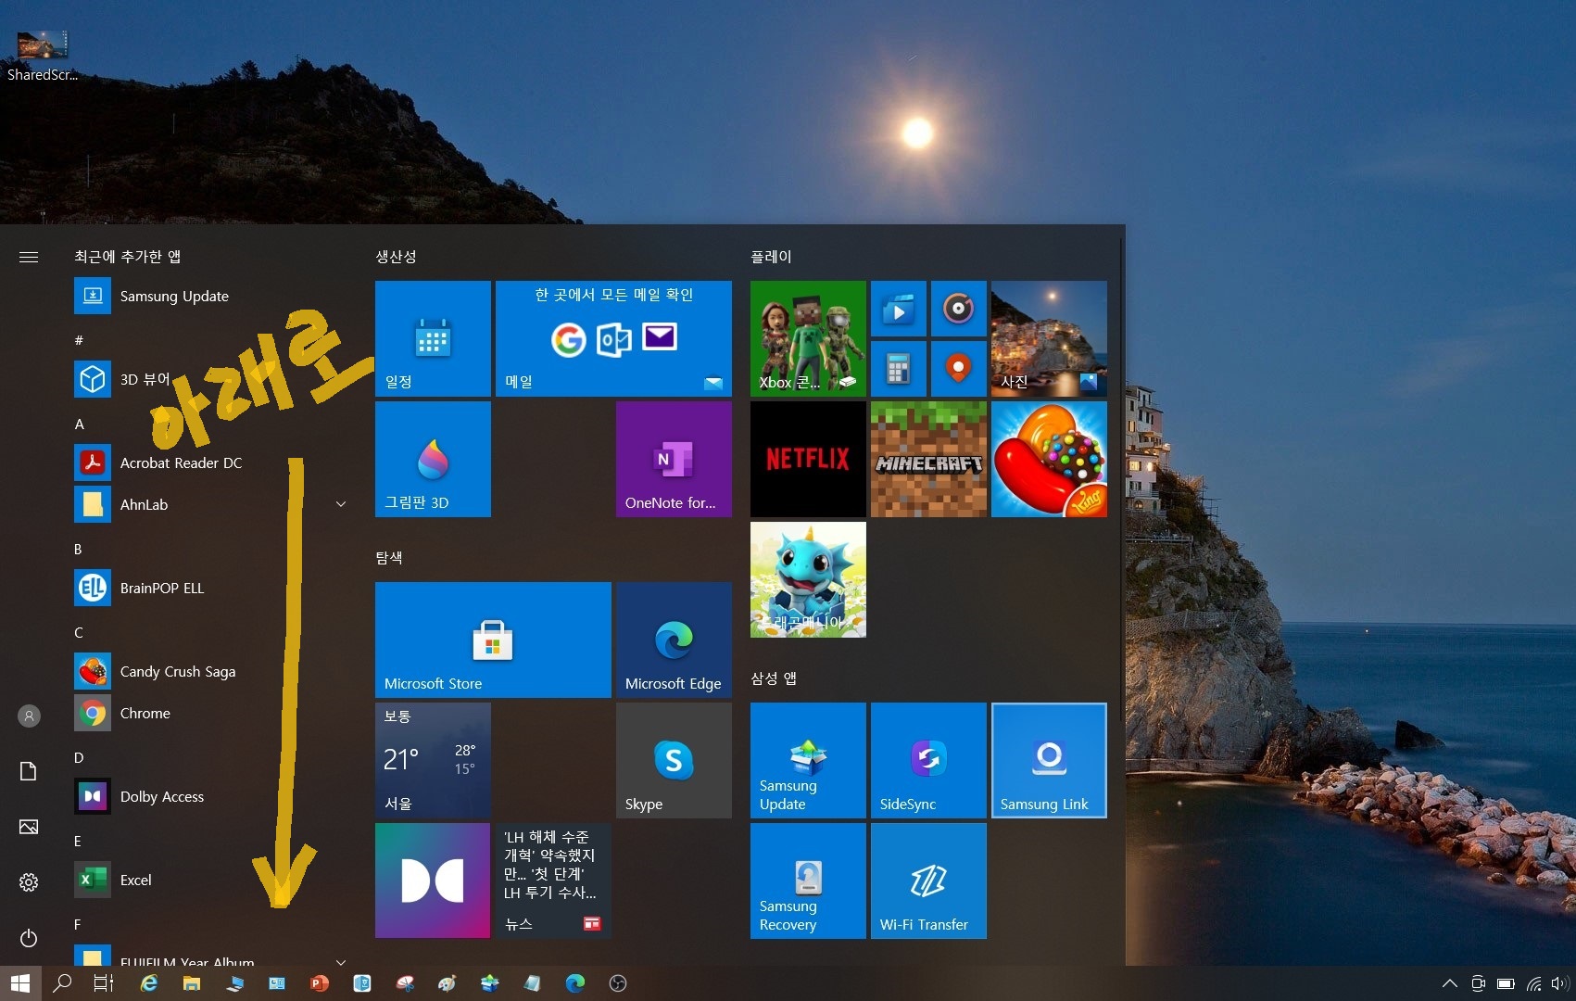Viewport: 1576px width, 1001px height.
Task: Open the News (뉴스) tile
Action: [553, 881]
